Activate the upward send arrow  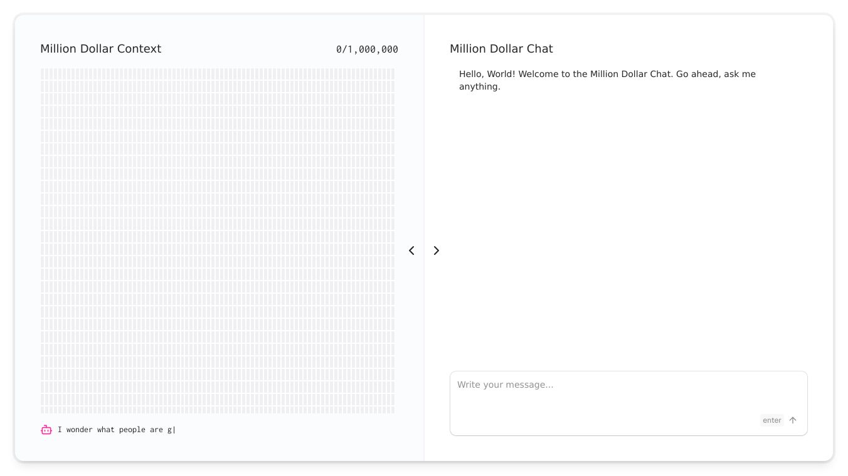(793, 420)
